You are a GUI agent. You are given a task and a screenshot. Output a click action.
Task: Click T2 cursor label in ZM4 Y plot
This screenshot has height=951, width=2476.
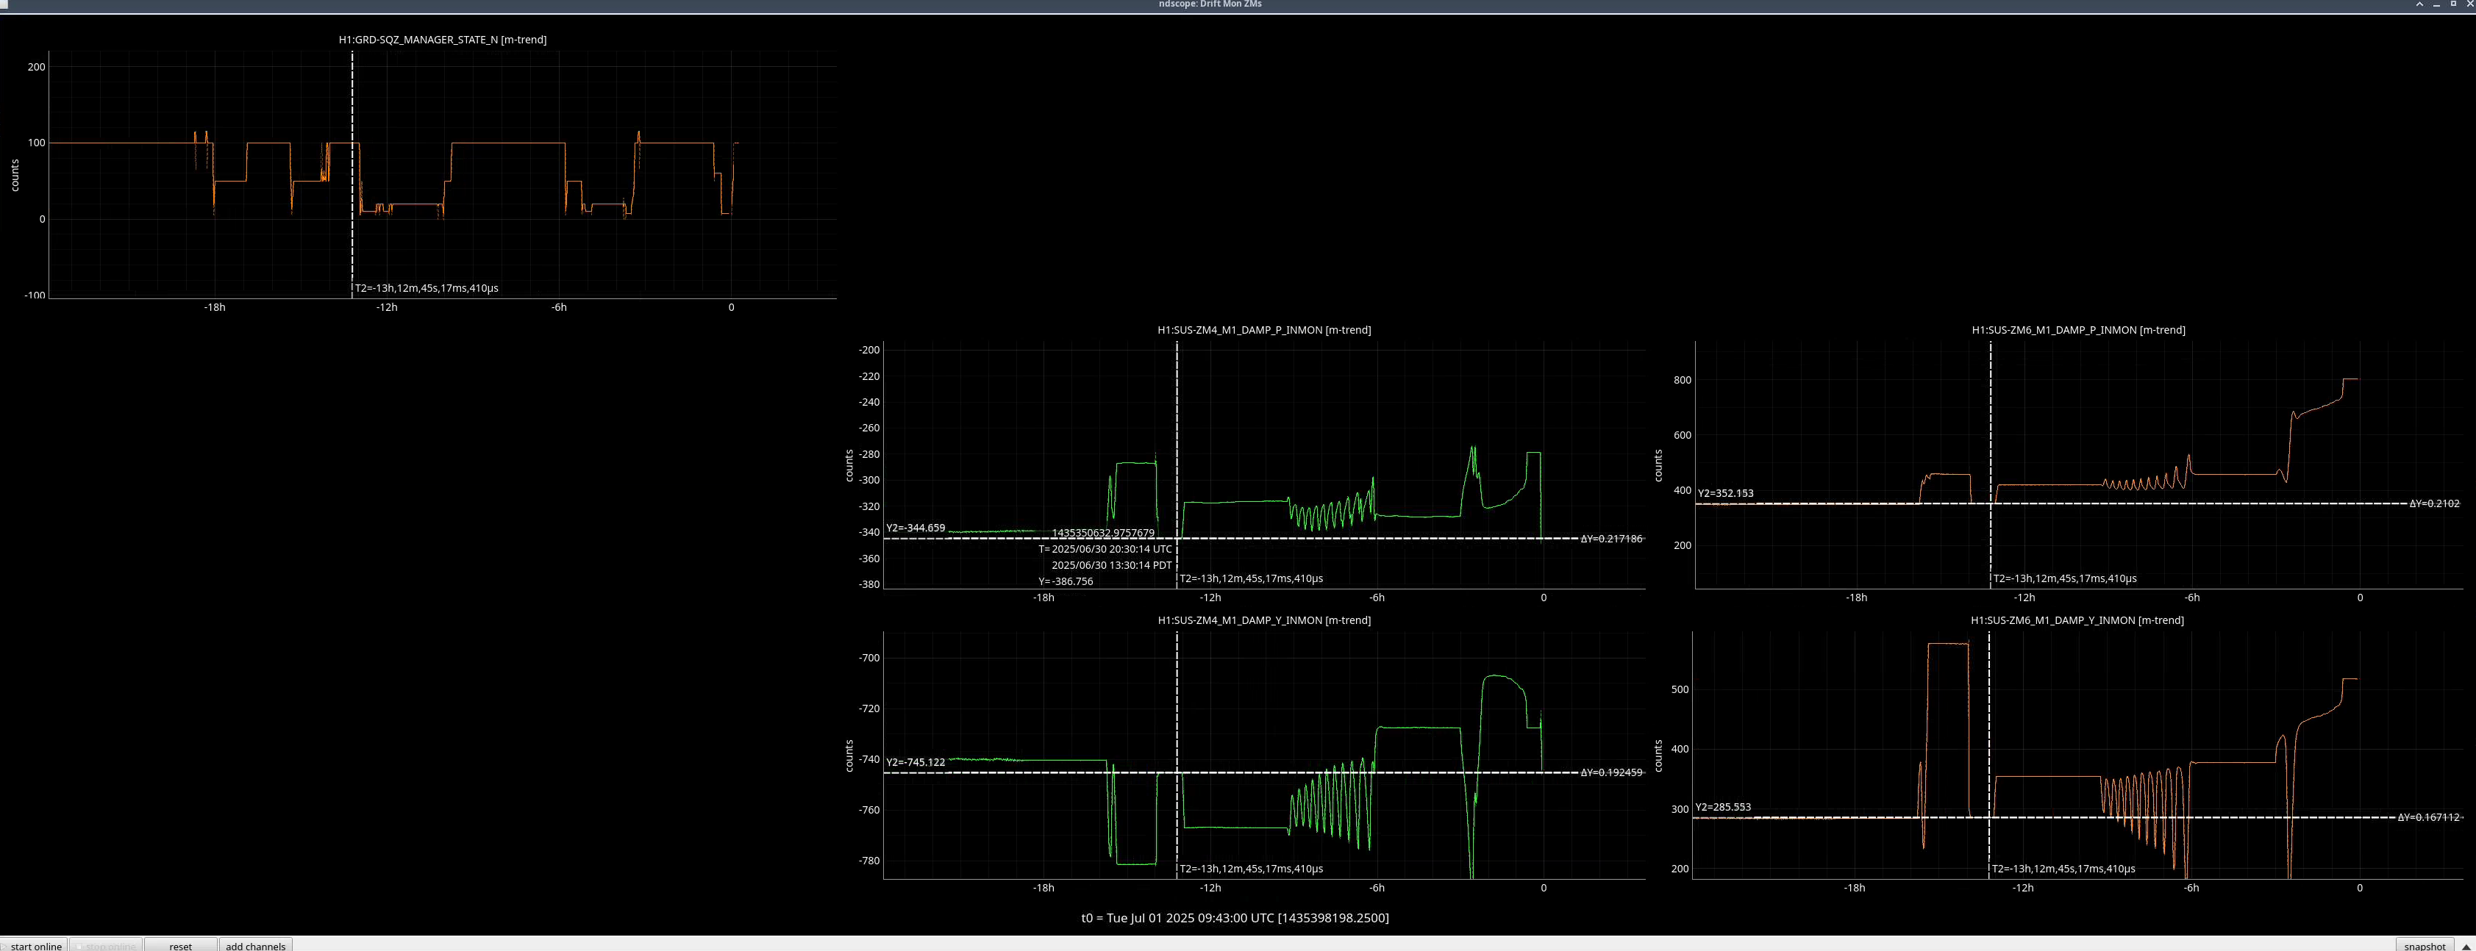pos(1250,869)
